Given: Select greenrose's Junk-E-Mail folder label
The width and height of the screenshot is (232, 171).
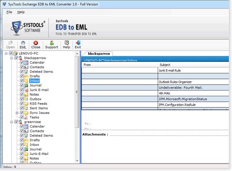Looking at the screenshot, I should (x=39, y=154).
